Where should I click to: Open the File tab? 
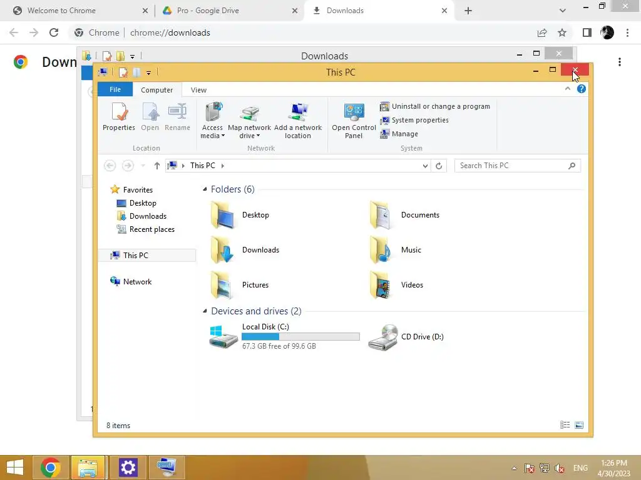click(115, 89)
